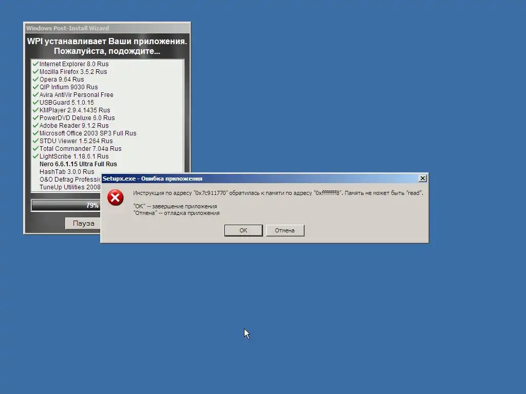
Task: Select O&O Defrag Professional entry
Action: [x=70, y=180]
